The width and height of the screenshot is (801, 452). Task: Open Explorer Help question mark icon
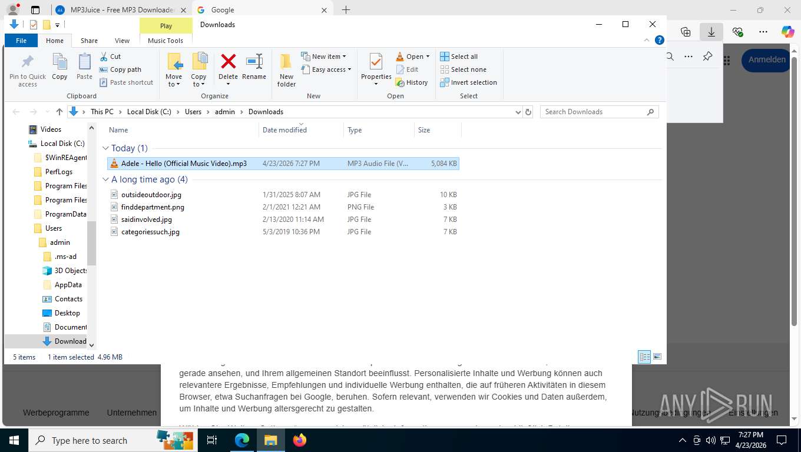pos(660,41)
